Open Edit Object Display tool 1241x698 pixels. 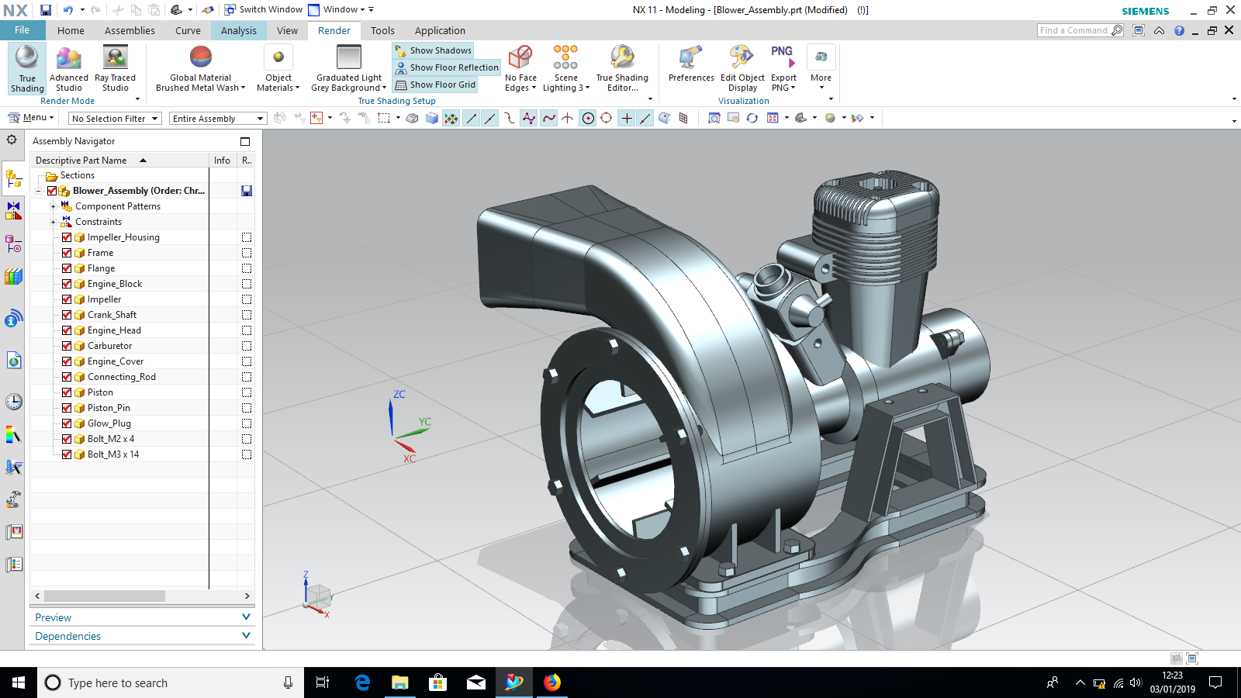pyautogui.click(x=741, y=68)
